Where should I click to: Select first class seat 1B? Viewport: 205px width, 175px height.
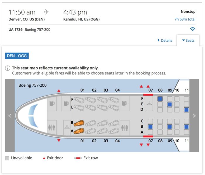click(79, 123)
